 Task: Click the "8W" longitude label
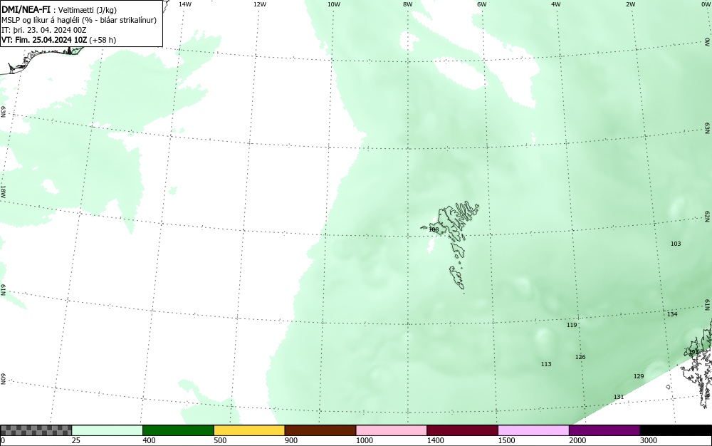point(408,4)
